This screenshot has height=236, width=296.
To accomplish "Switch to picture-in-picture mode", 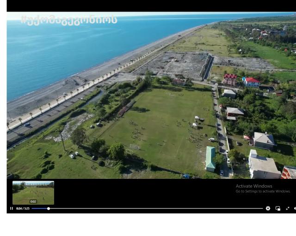I will pyautogui.click(x=278, y=208).
